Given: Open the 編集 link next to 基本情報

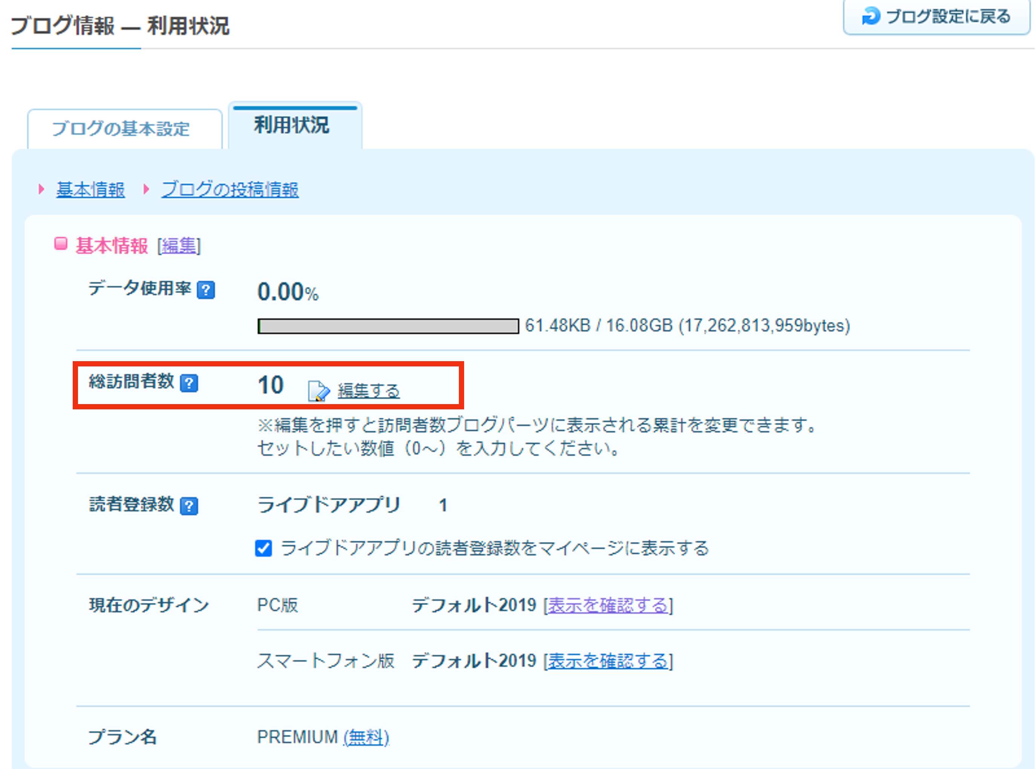Looking at the screenshot, I should (179, 247).
